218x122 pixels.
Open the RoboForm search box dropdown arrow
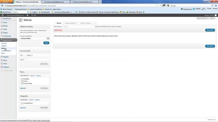(28, 12)
